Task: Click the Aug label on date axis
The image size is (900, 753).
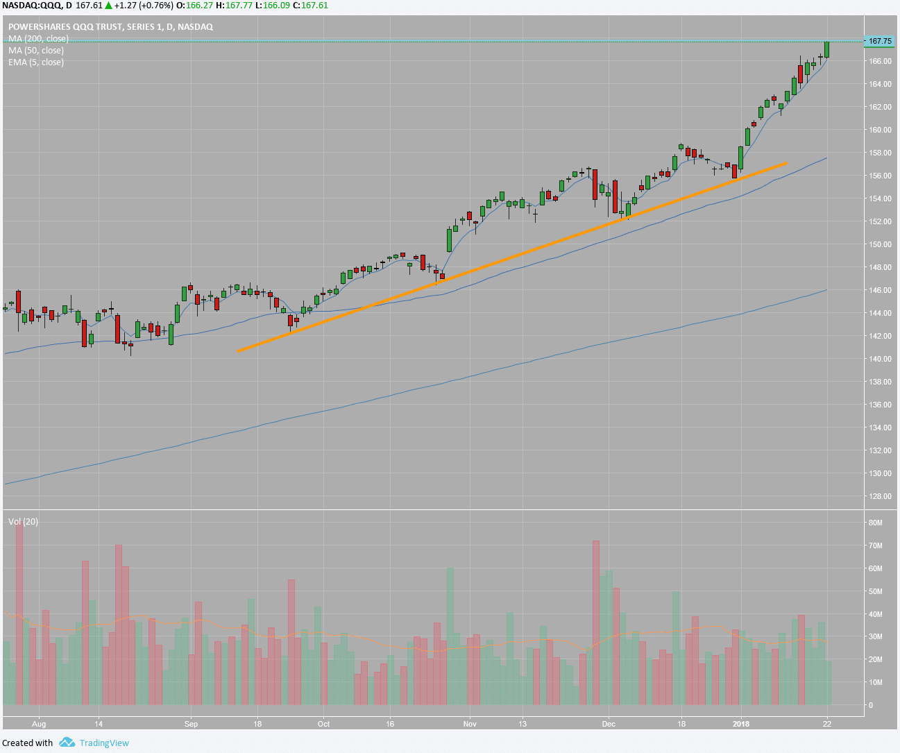Action: [39, 724]
